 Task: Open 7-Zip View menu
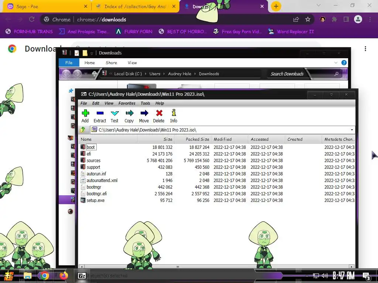pos(109,103)
